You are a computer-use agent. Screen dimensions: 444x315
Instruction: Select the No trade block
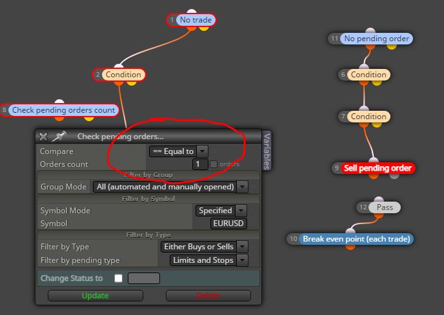point(196,20)
